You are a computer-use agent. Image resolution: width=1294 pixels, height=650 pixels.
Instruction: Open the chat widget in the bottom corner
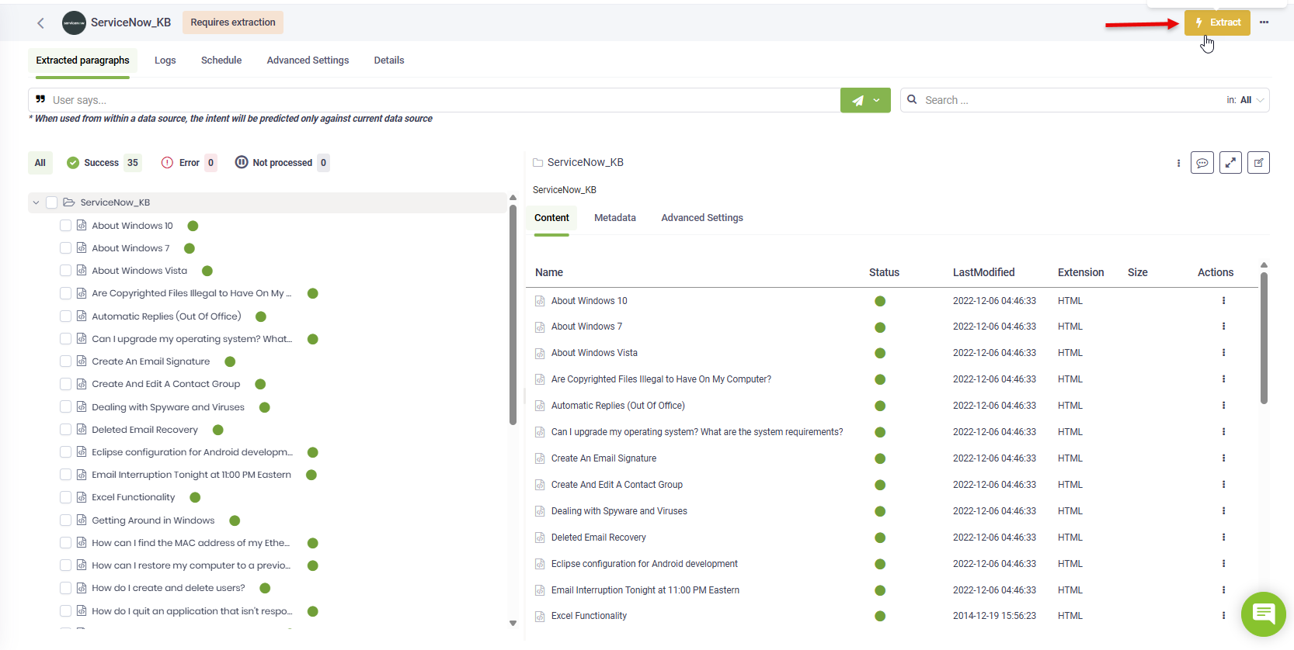[x=1263, y=614]
